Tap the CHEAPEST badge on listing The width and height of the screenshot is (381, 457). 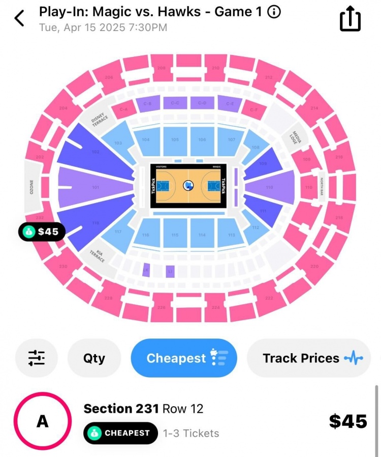click(121, 433)
